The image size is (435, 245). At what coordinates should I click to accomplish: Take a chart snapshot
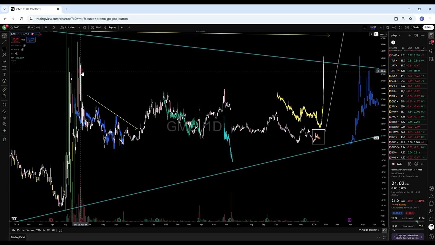click(407, 27)
